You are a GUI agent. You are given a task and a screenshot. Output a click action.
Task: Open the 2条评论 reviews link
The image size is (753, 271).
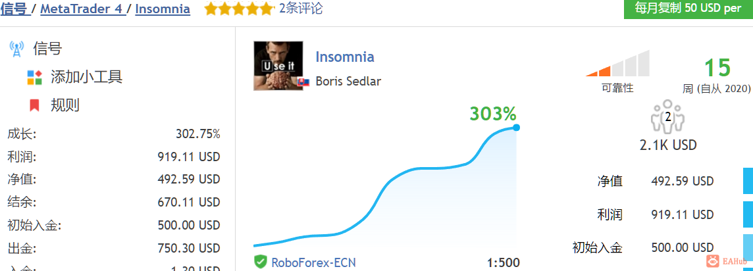[301, 8]
